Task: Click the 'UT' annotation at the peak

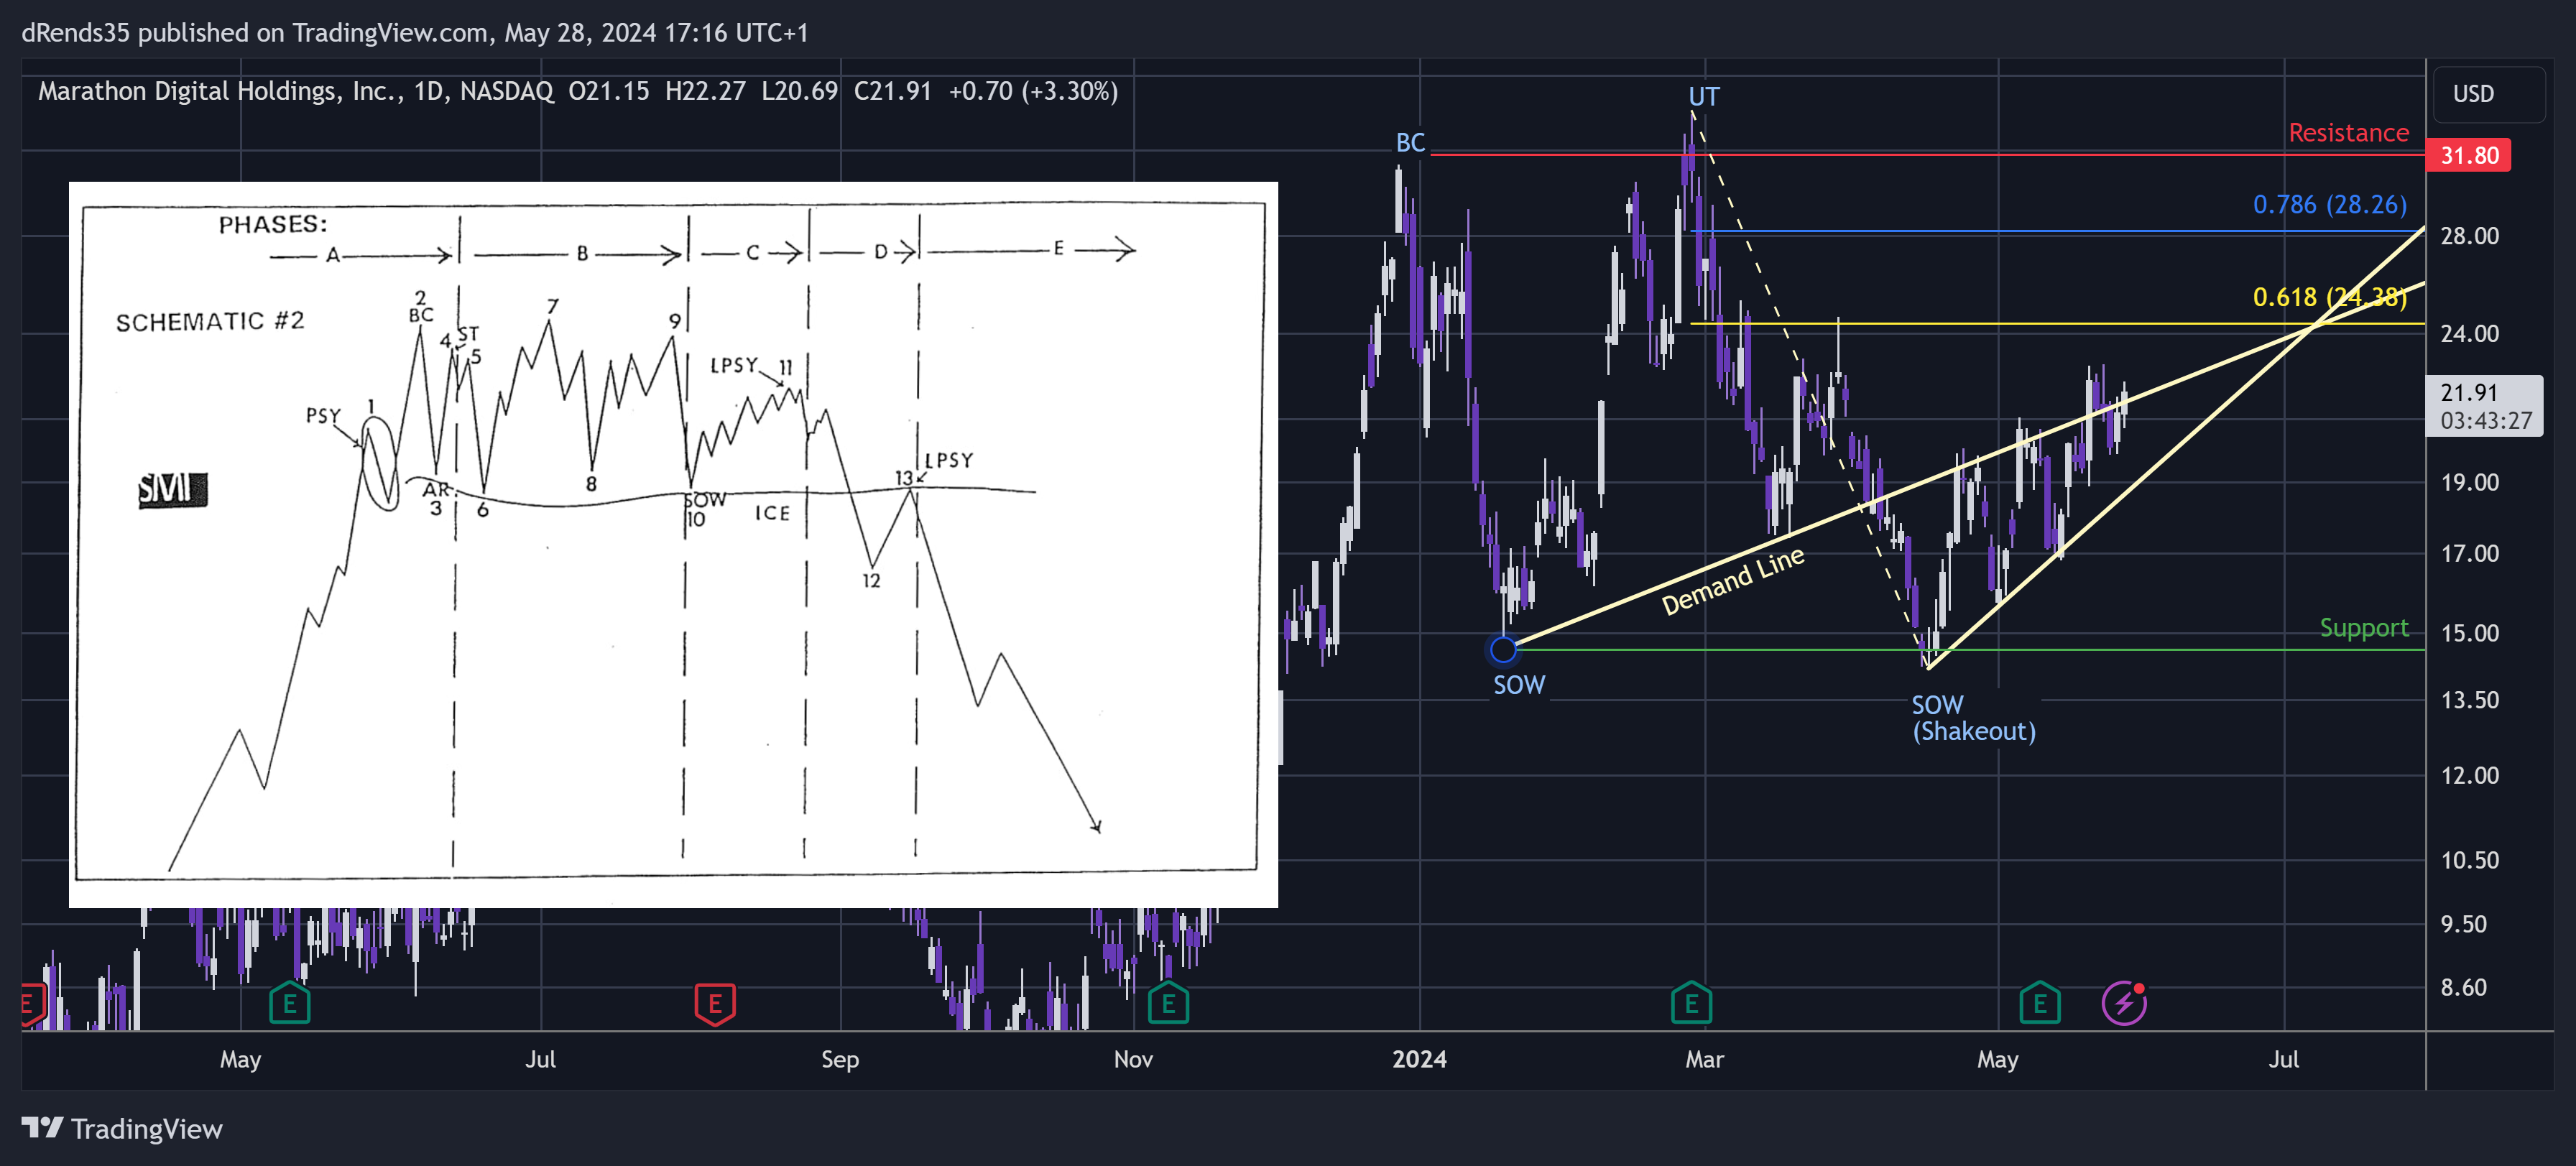Action: 1704,97
